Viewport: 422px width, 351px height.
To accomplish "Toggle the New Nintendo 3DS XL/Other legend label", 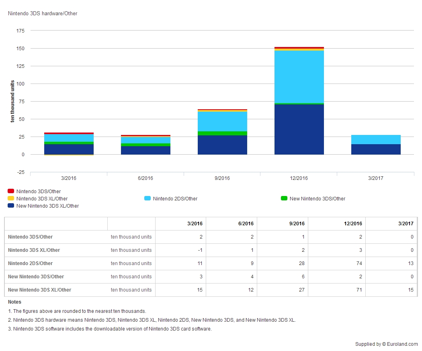I will point(48,206).
